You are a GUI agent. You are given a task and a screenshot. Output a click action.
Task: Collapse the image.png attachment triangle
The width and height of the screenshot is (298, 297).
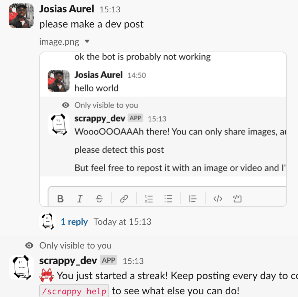click(87, 42)
